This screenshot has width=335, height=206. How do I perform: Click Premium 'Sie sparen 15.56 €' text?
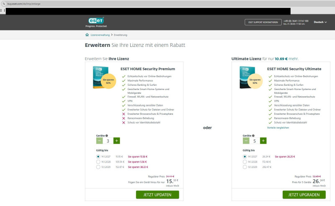coord(138,157)
